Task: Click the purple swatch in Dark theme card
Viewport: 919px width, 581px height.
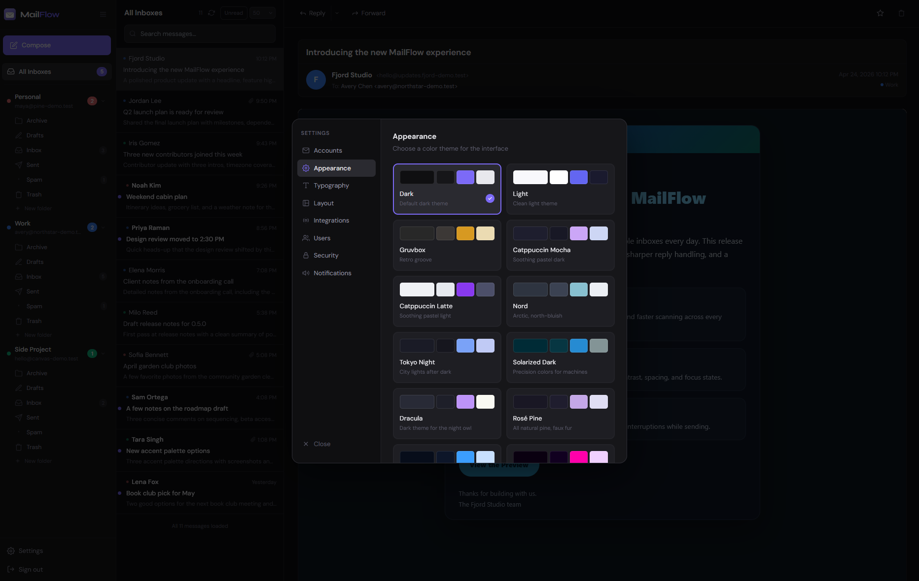Action: coord(465,177)
